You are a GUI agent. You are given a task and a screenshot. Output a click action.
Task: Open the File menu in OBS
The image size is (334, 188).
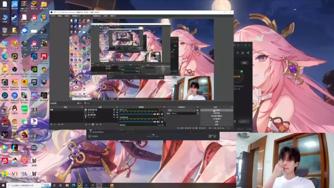(53, 16)
